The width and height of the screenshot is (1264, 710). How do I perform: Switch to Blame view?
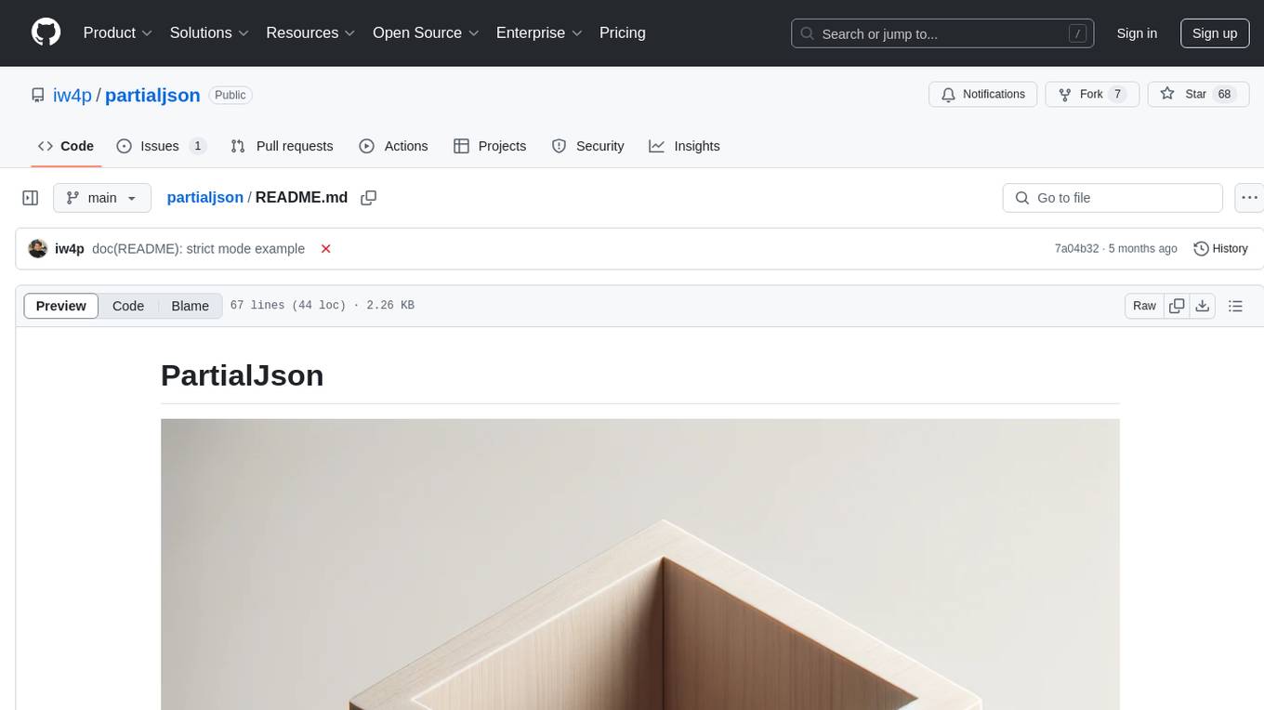tap(190, 306)
